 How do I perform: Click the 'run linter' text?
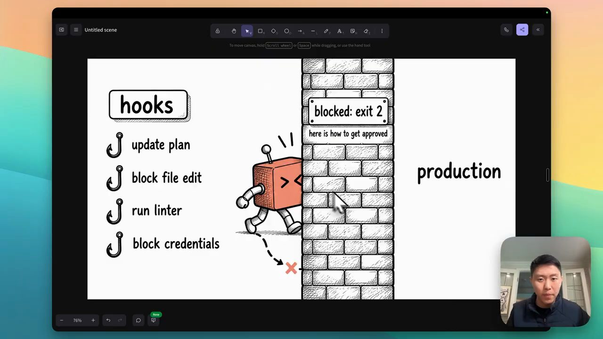click(157, 210)
